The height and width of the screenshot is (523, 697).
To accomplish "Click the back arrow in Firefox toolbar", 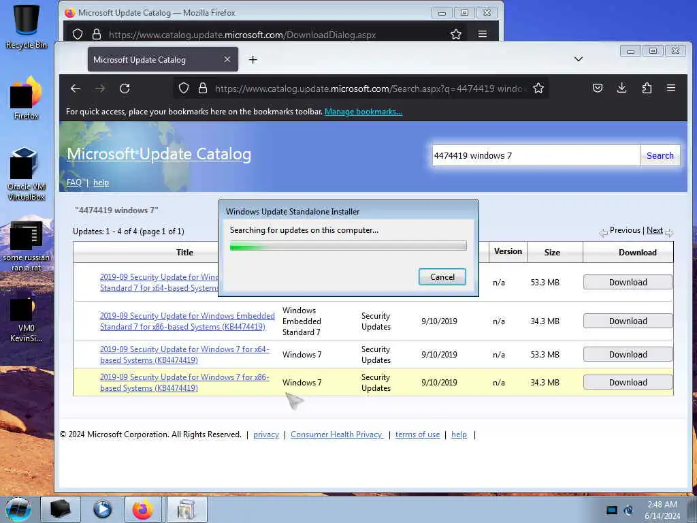I will coord(76,89).
